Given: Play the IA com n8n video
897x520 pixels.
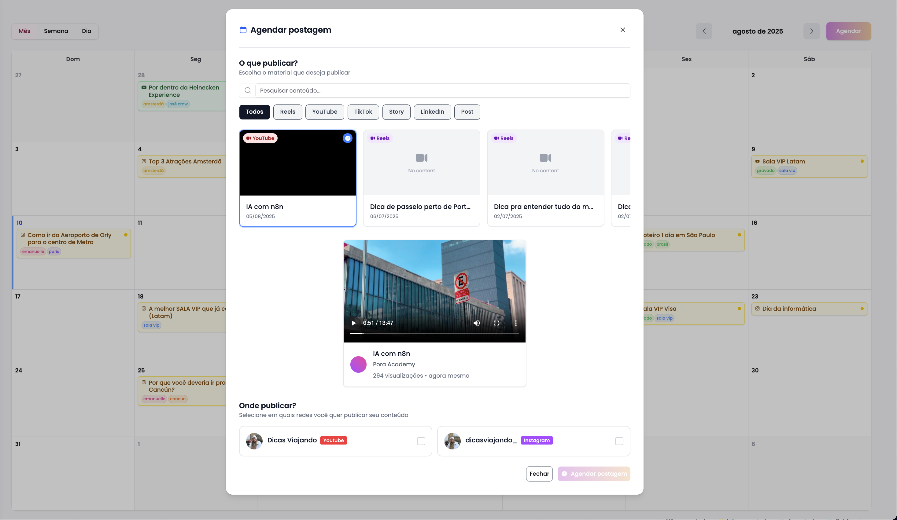Looking at the screenshot, I should coord(353,323).
